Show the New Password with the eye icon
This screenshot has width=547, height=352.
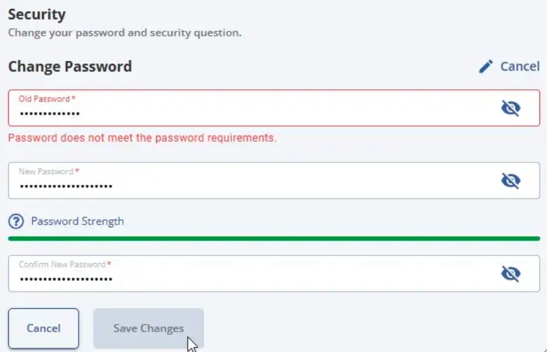coord(511,180)
